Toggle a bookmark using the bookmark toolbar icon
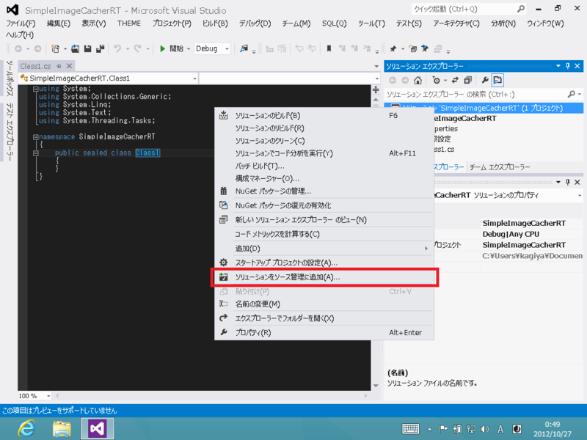The height and width of the screenshot is (440, 587). click(x=329, y=49)
